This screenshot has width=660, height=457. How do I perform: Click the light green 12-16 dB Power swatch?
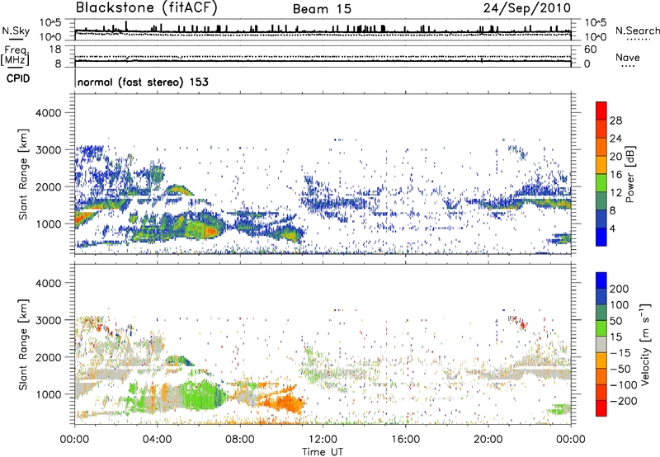tap(601, 183)
